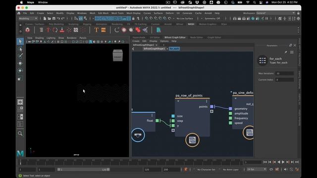Activate the Move tool in the toolbox

click(20, 63)
